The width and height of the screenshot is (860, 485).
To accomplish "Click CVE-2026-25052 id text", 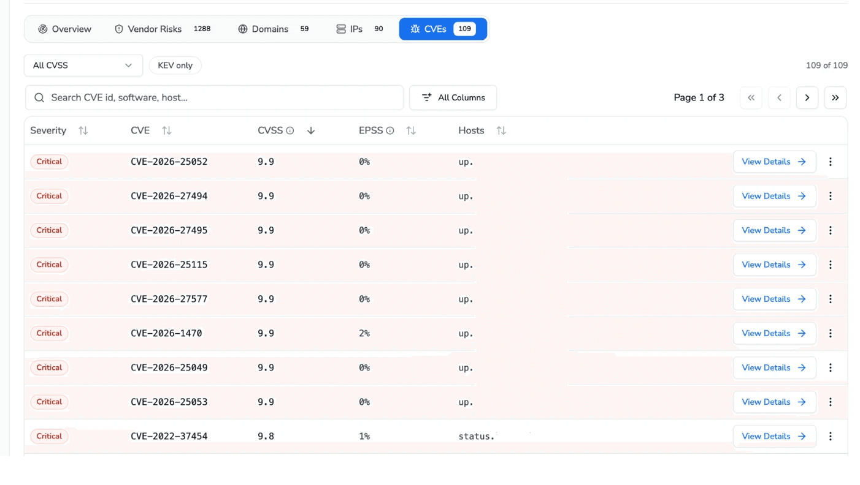I will tap(169, 162).
